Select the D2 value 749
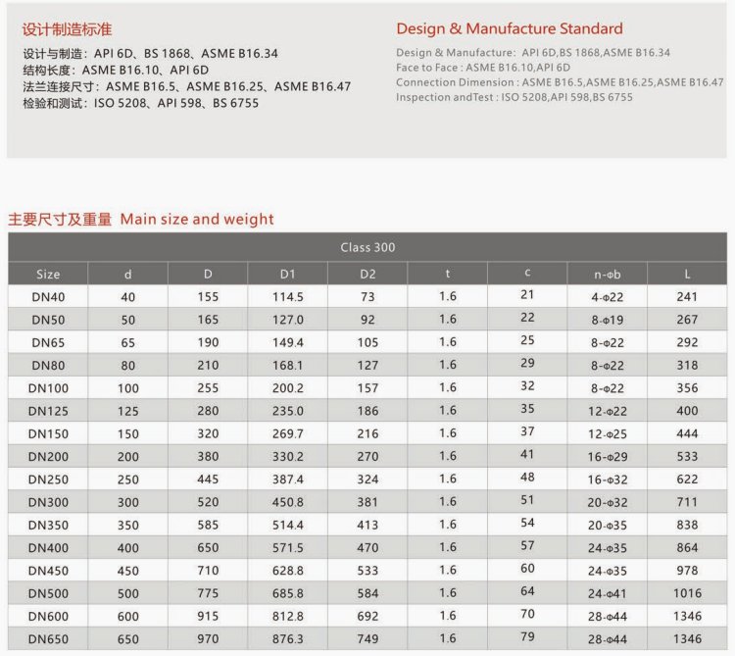 (x=367, y=638)
